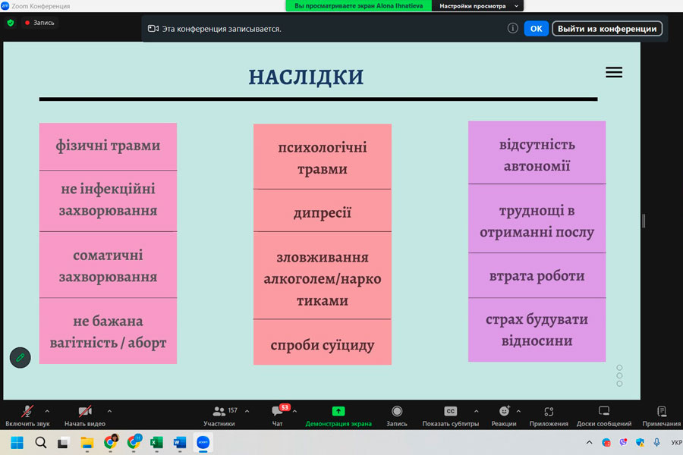Viewport: 683px width, 455px height.
Task: Open the hamburger menu on the slide
Action: click(614, 72)
